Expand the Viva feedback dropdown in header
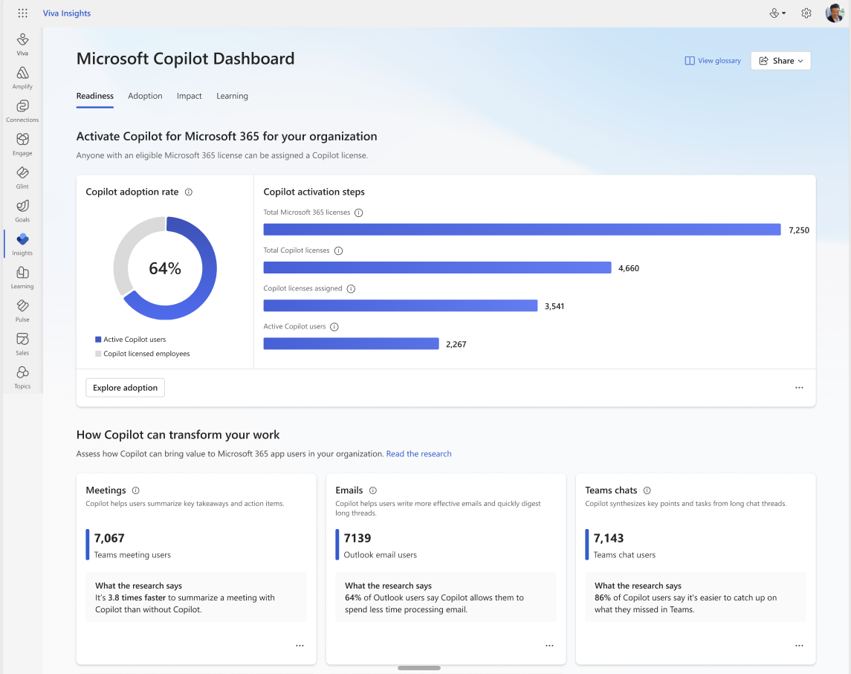The height and width of the screenshot is (674, 851). [777, 13]
